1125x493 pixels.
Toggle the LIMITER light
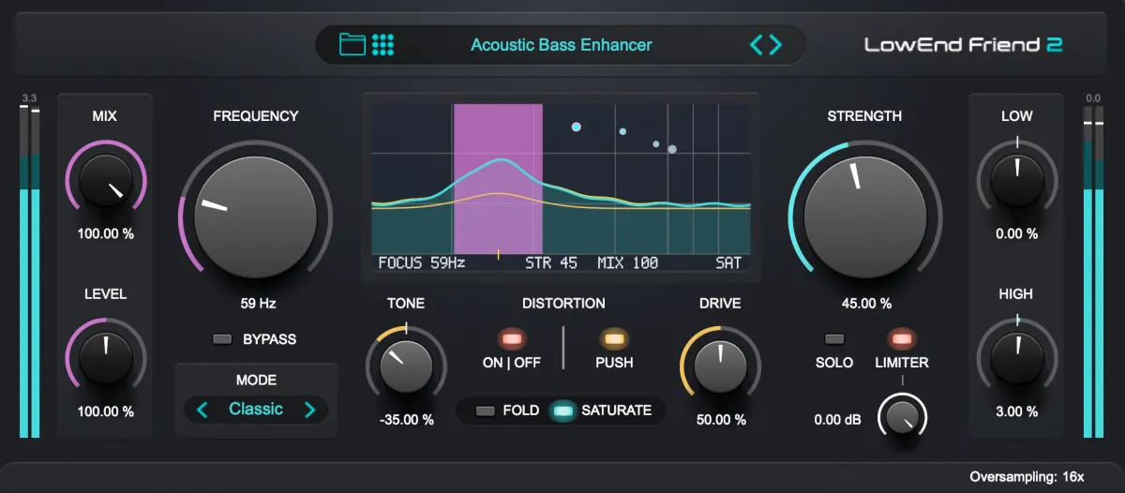tap(900, 338)
